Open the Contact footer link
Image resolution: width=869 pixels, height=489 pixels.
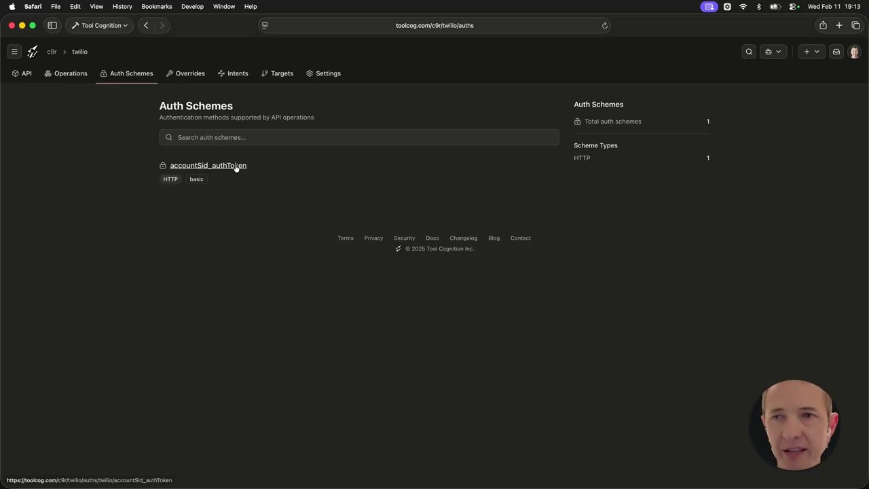tap(521, 238)
